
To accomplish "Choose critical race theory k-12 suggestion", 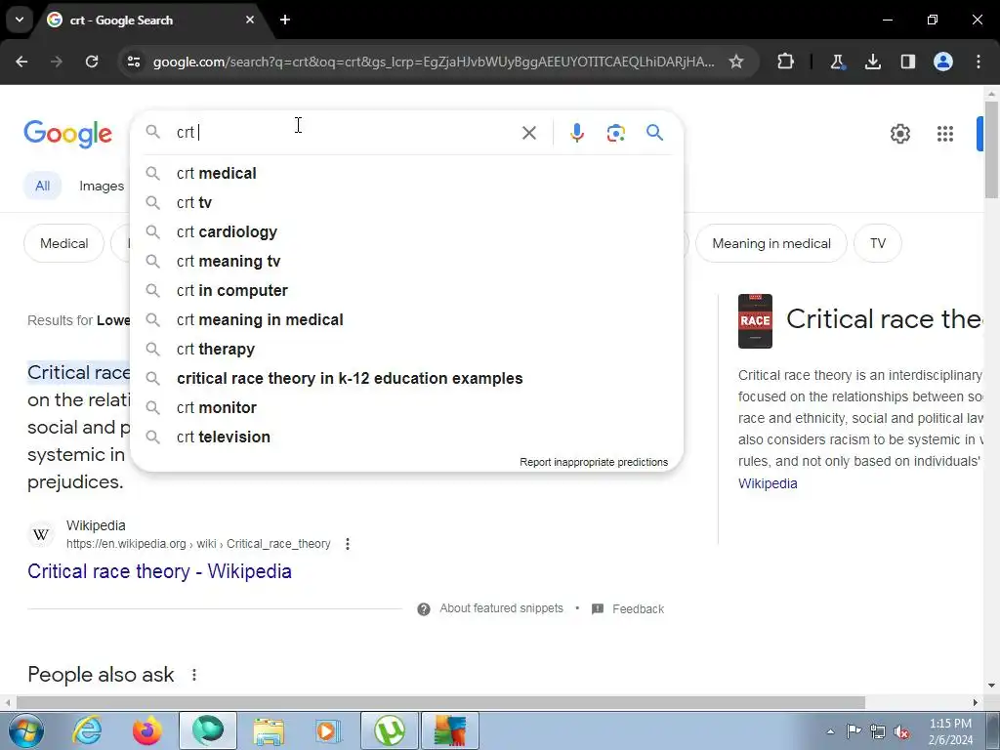I will click(406, 378).
